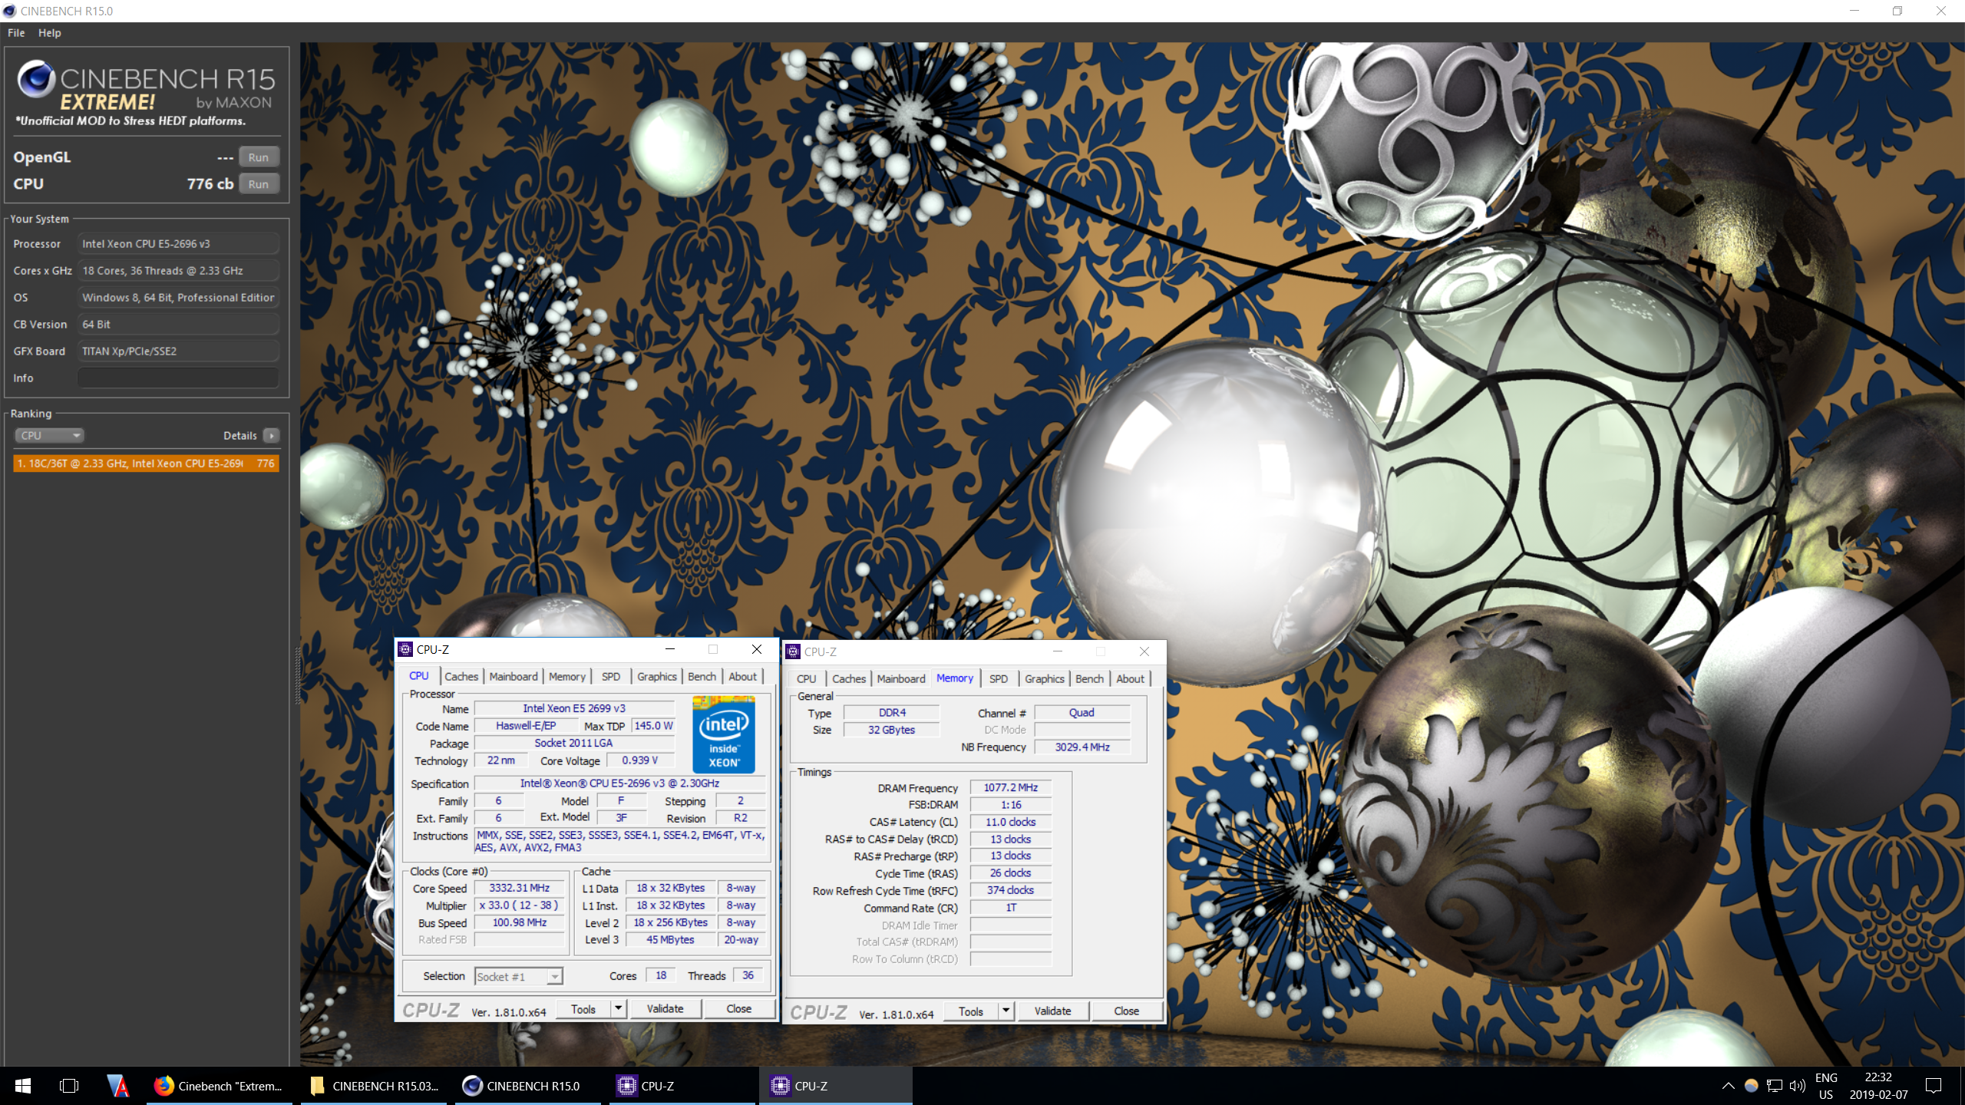The image size is (1965, 1105).
Task: Run the CPU benchmark
Action: tap(259, 184)
